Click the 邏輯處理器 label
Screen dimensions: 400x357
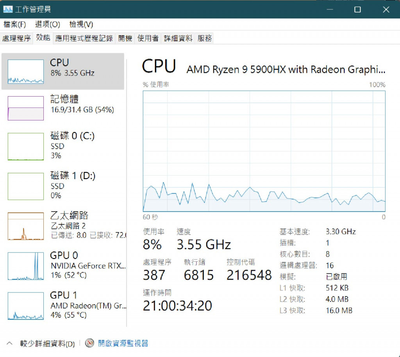coord(298,266)
